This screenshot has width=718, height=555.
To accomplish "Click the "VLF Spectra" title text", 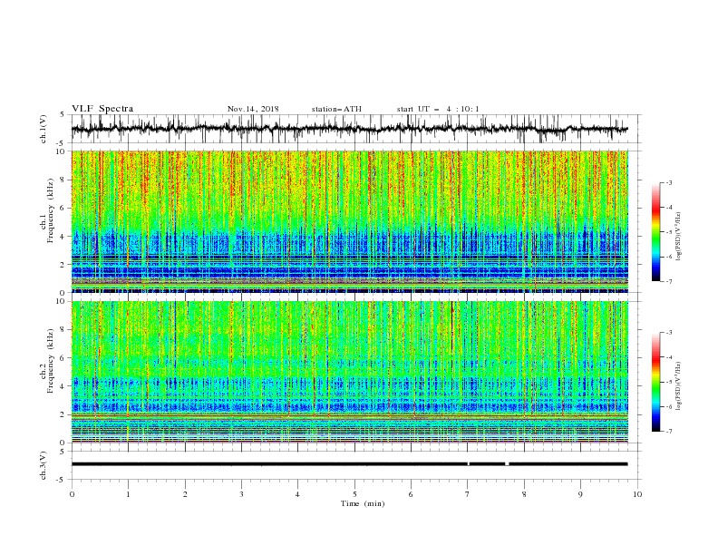I will [x=102, y=109].
